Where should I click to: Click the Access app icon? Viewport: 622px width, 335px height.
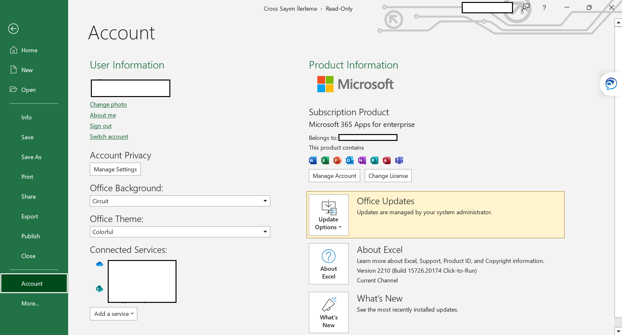click(x=387, y=160)
